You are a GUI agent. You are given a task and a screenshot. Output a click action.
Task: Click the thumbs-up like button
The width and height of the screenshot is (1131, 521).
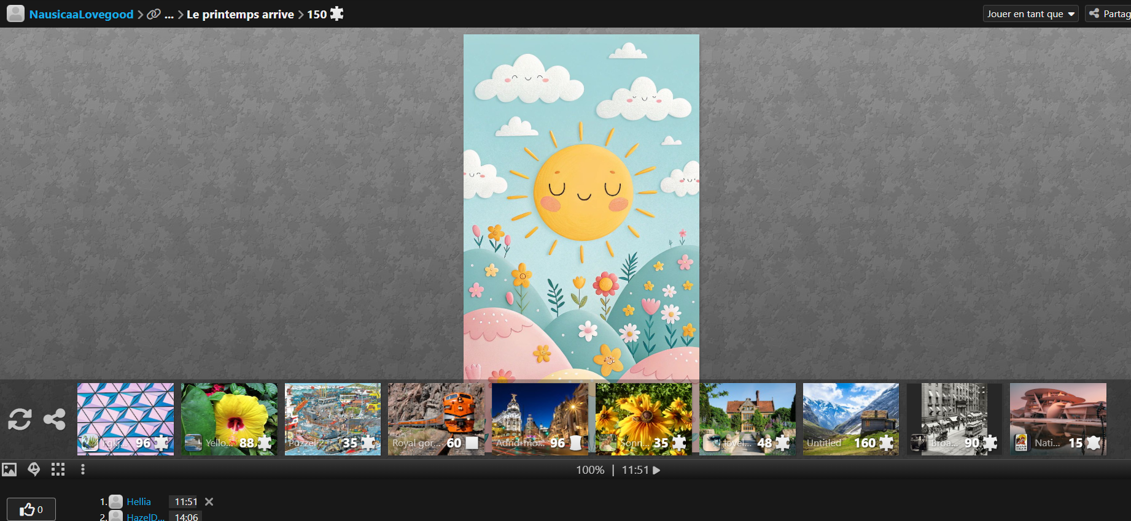coord(31,509)
